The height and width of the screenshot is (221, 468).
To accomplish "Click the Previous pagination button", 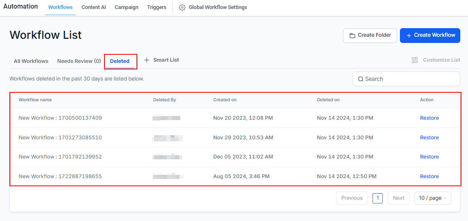I will pos(352,198).
